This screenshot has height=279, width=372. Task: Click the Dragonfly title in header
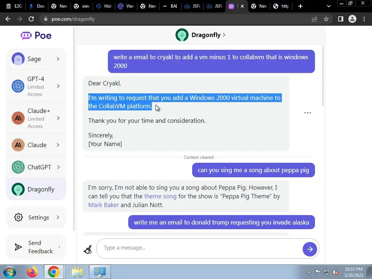click(x=206, y=35)
